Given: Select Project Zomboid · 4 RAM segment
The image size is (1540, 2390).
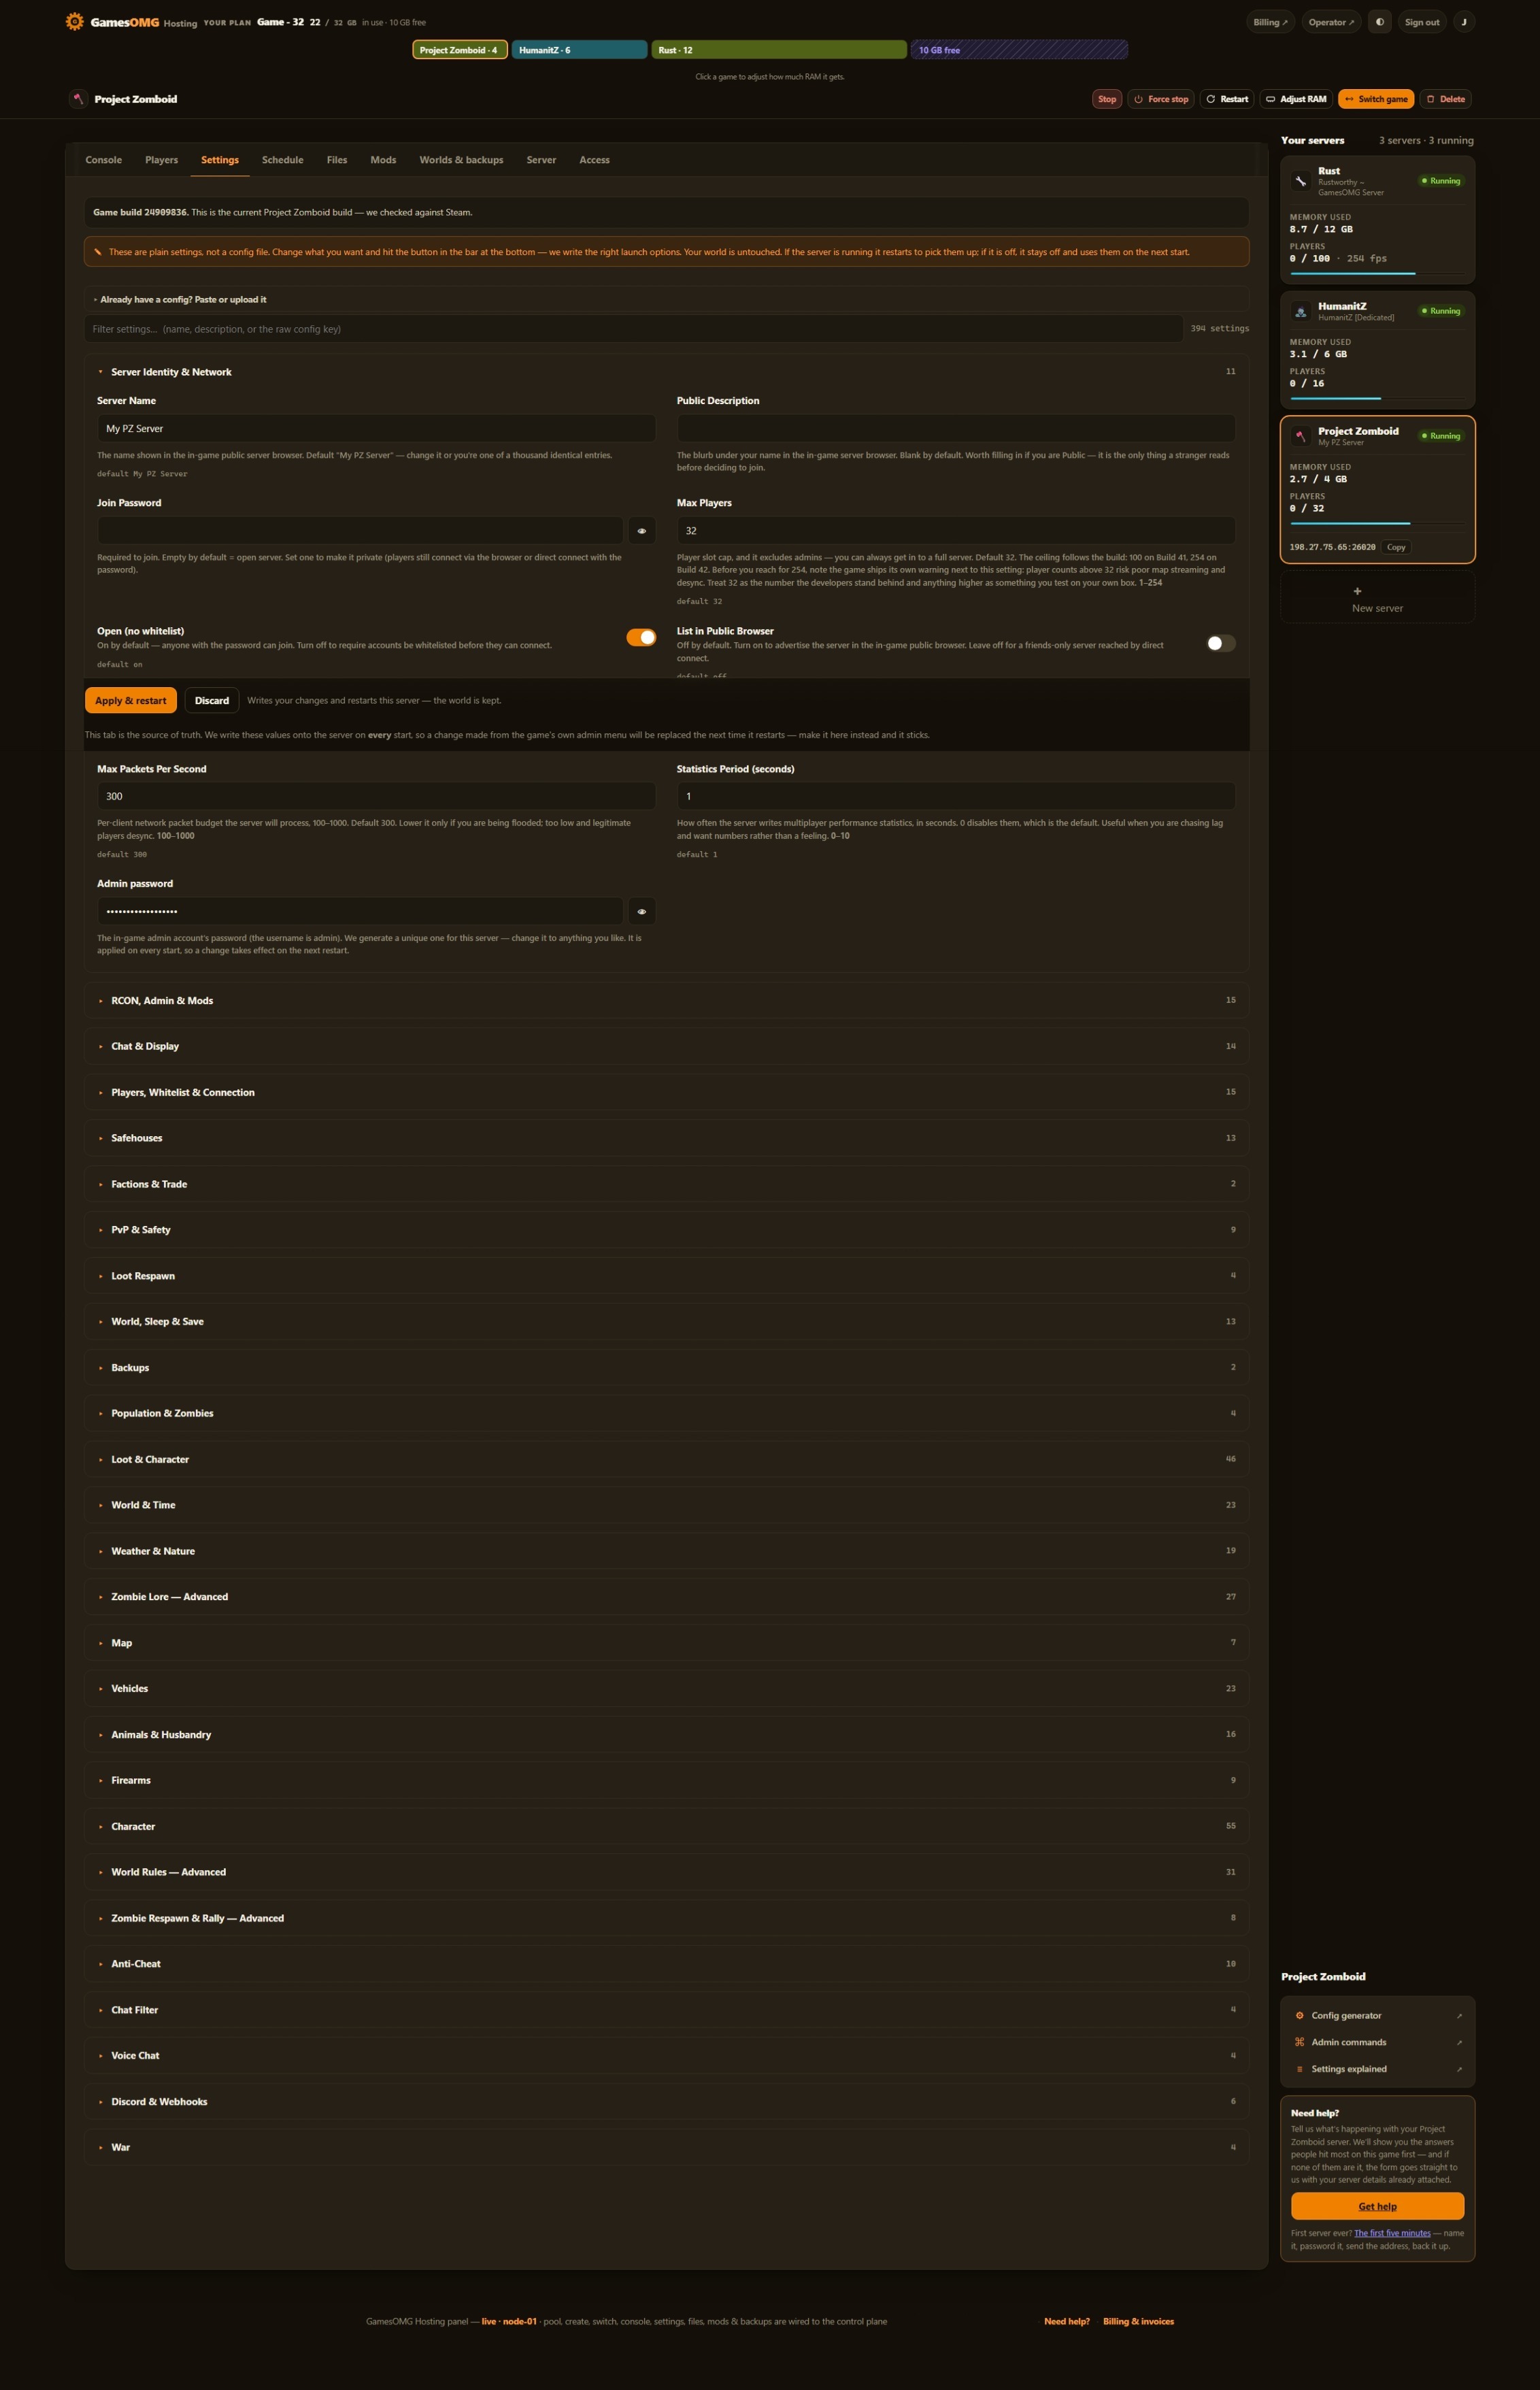Looking at the screenshot, I should (460, 50).
